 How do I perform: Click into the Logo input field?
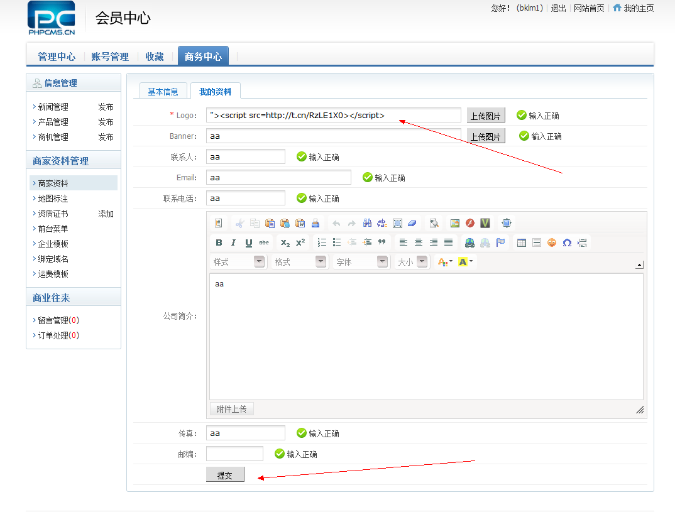(334, 115)
